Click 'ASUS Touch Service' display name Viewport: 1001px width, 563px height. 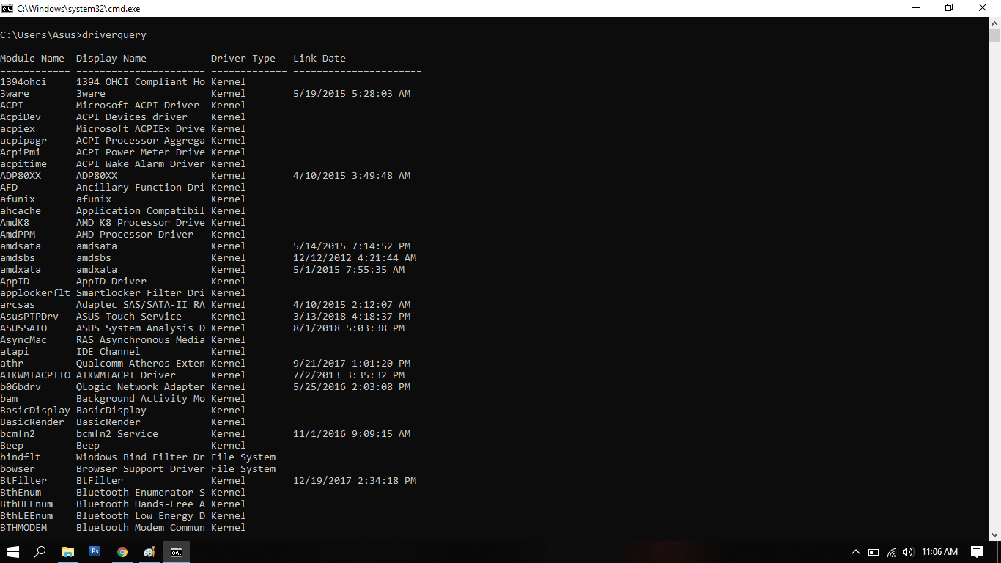[129, 317]
